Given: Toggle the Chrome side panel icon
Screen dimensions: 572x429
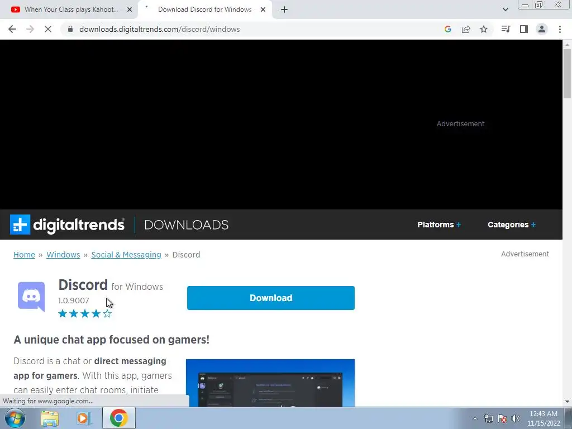Looking at the screenshot, I should click(x=524, y=29).
